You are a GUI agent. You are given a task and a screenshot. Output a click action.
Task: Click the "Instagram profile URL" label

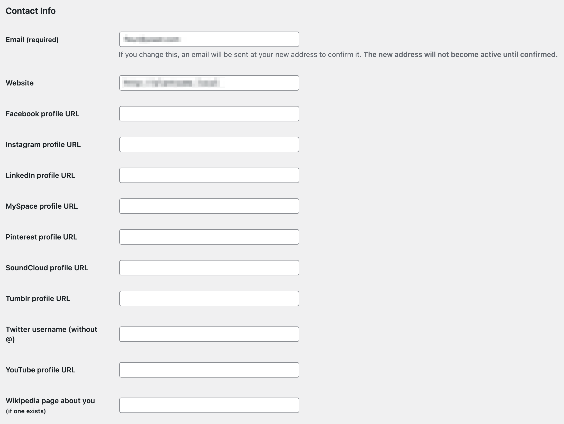[x=43, y=145]
